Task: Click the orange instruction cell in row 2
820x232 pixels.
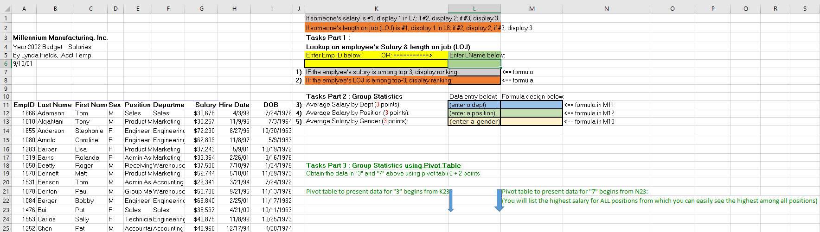Action: [x=403, y=28]
